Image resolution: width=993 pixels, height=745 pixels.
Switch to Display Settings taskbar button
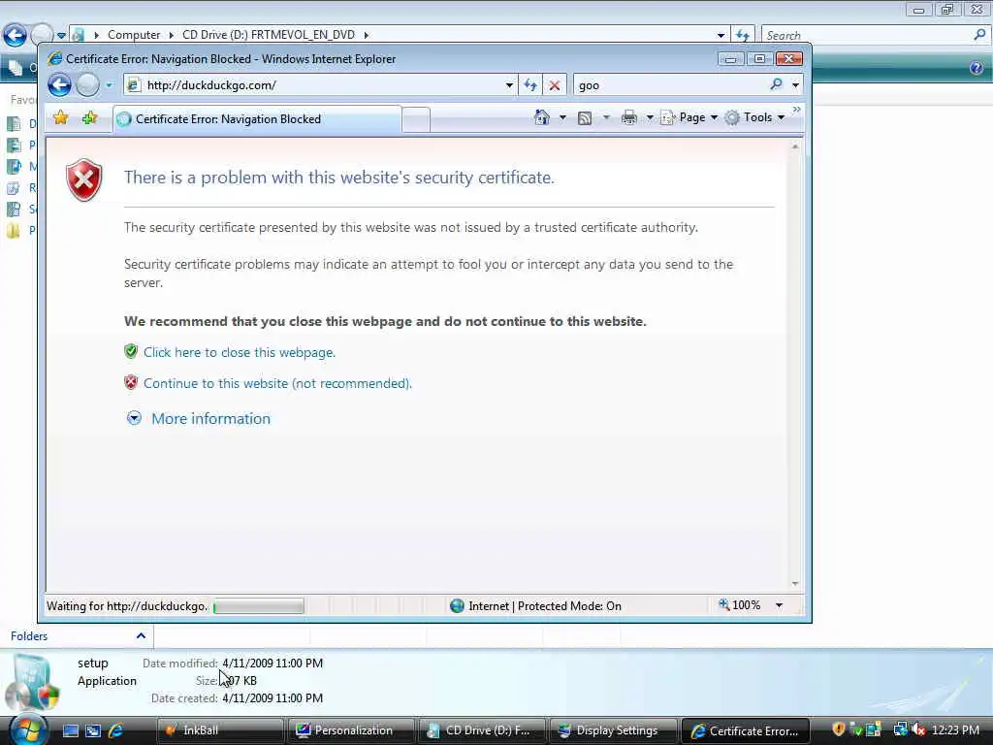point(612,730)
